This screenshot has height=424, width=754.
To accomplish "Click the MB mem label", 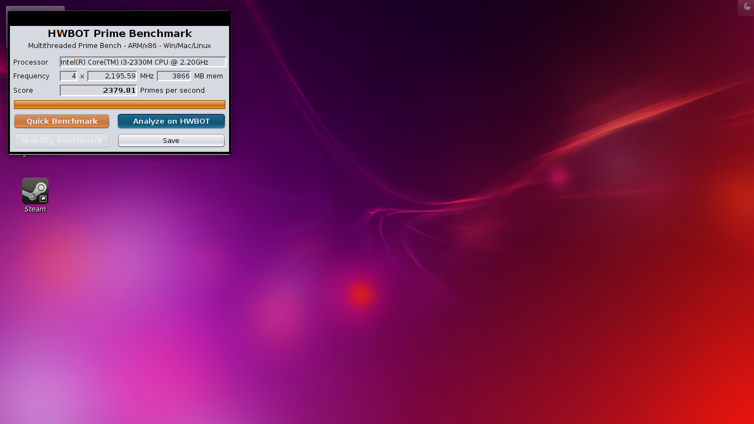I will (x=209, y=76).
